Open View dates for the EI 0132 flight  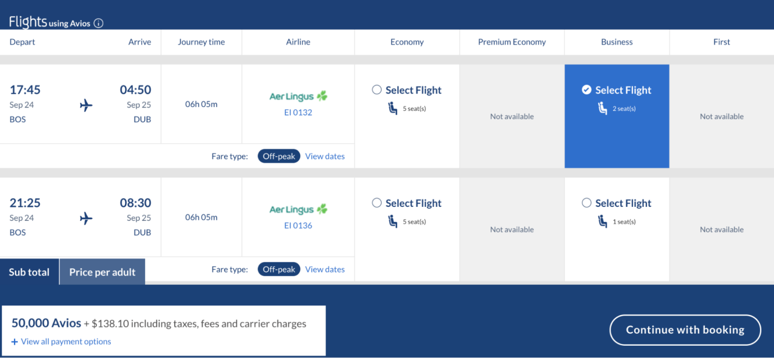(x=325, y=156)
